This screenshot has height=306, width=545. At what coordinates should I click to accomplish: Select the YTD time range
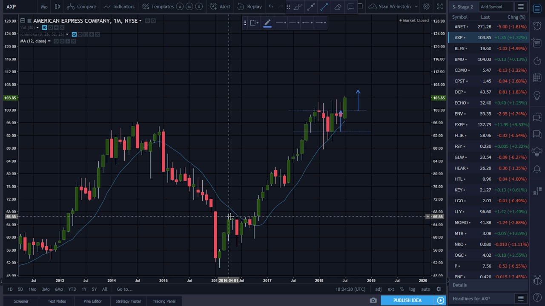pos(72,289)
